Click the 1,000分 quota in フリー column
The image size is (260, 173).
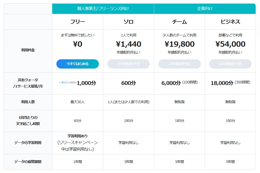(x=86, y=83)
